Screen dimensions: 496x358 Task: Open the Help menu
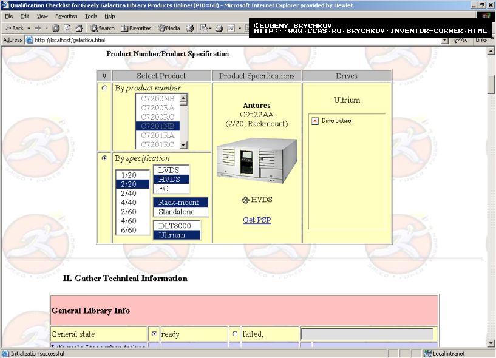point(110,16)
